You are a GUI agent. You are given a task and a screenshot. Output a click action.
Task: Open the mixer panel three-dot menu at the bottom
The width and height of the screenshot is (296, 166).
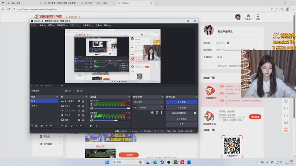(x=96, y=126)
